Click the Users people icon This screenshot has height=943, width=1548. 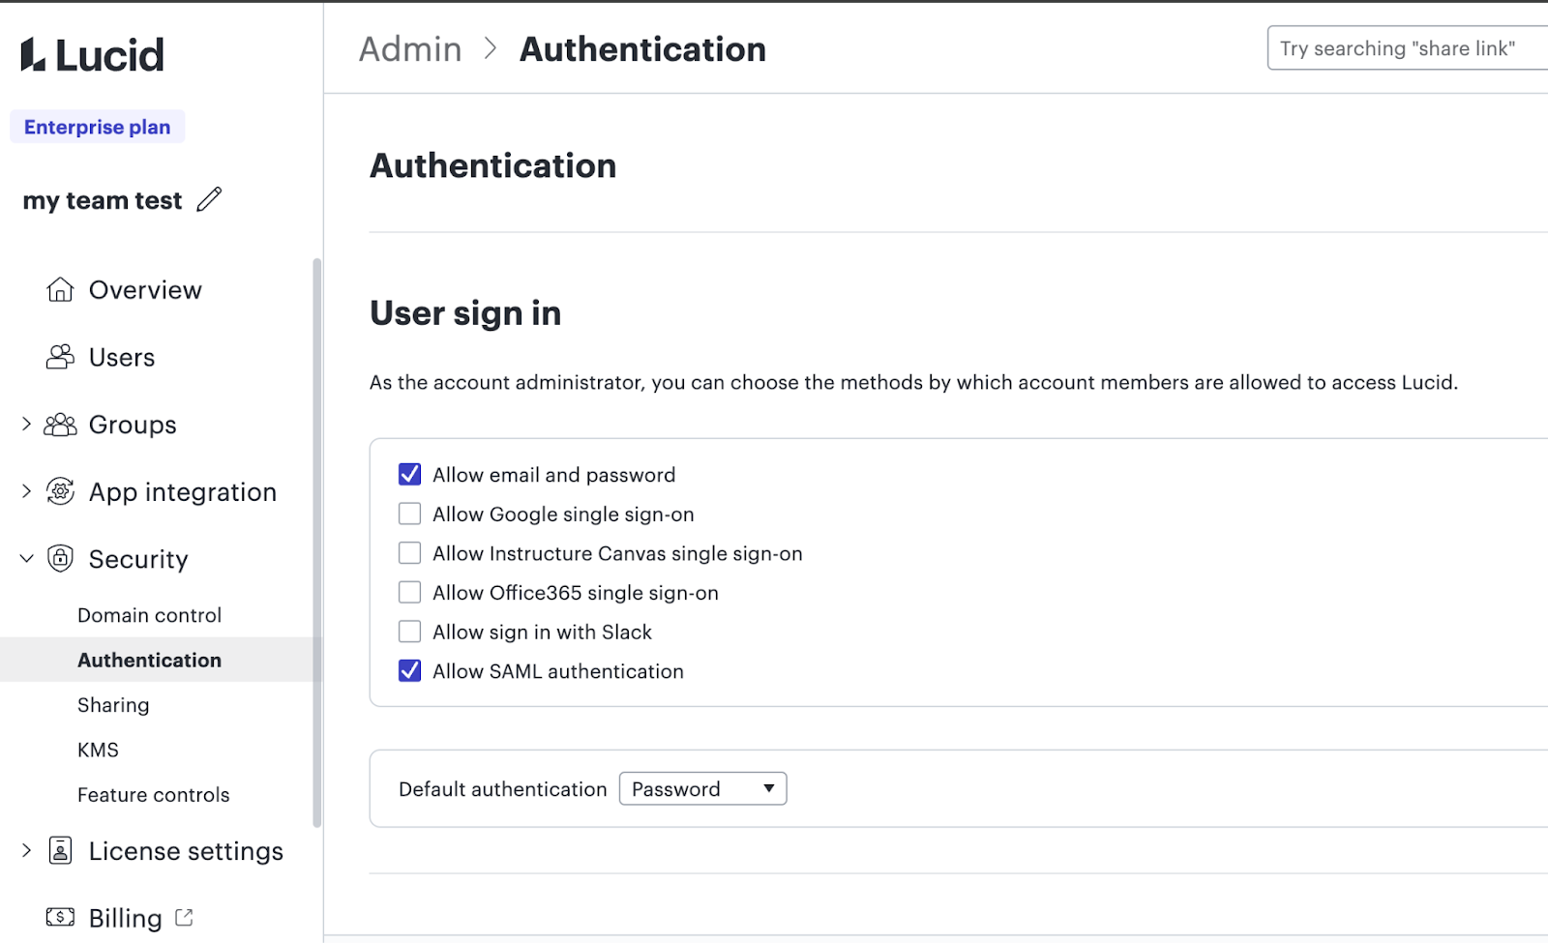pyautogui.click(x=60, y=357)
